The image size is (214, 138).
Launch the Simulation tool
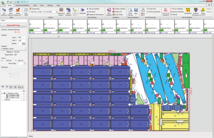(x=187, y=12)
